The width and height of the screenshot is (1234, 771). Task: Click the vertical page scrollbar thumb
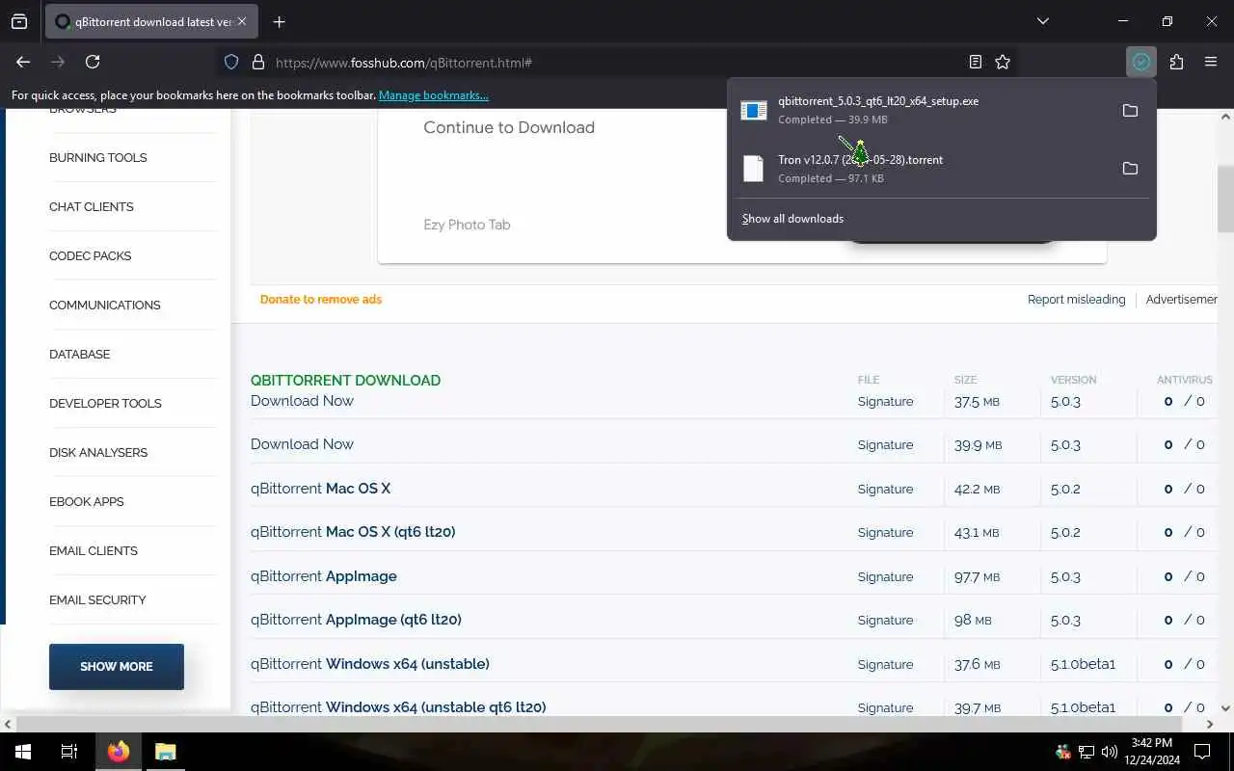coord(1225,199)
